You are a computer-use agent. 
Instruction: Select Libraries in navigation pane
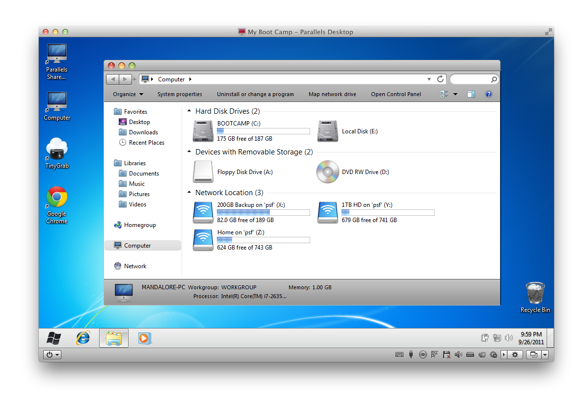point(130,163)
